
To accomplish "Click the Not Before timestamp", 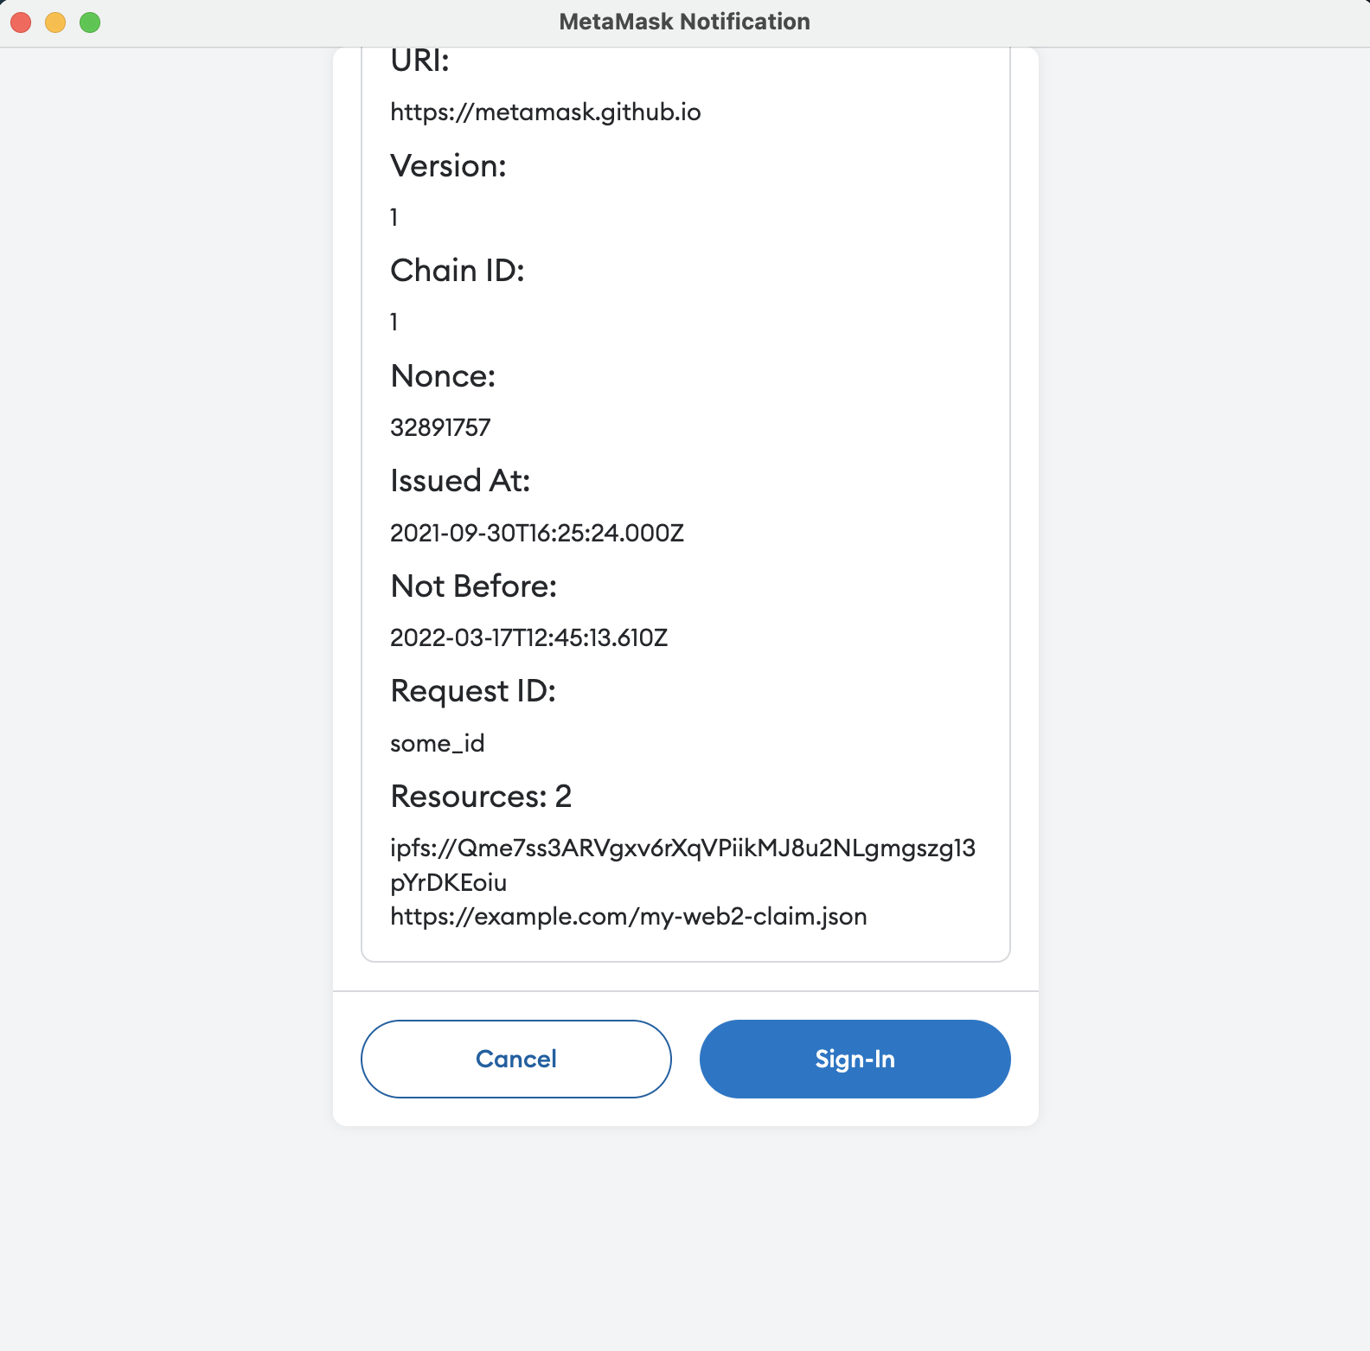I will coord(529,637).
